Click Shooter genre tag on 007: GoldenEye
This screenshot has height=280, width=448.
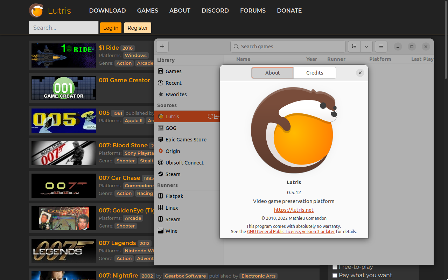pyautogui.click(x=126, y=226)
